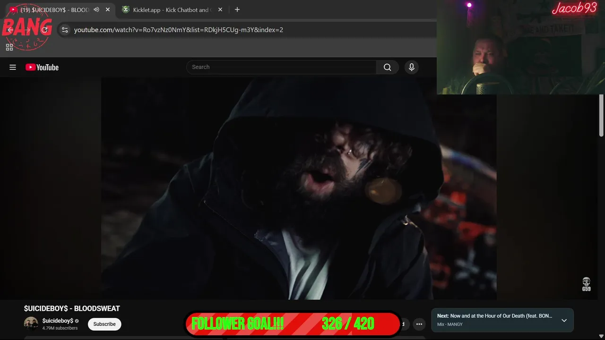This screenshot has height=340, width=605.
Task: Subscribe to $uicideboy$ channel
Action: click(104, 324)
